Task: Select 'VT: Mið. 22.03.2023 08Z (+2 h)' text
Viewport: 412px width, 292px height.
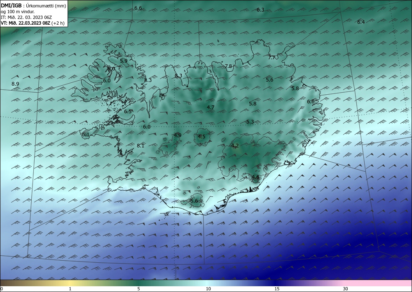Action: [33, 23]
